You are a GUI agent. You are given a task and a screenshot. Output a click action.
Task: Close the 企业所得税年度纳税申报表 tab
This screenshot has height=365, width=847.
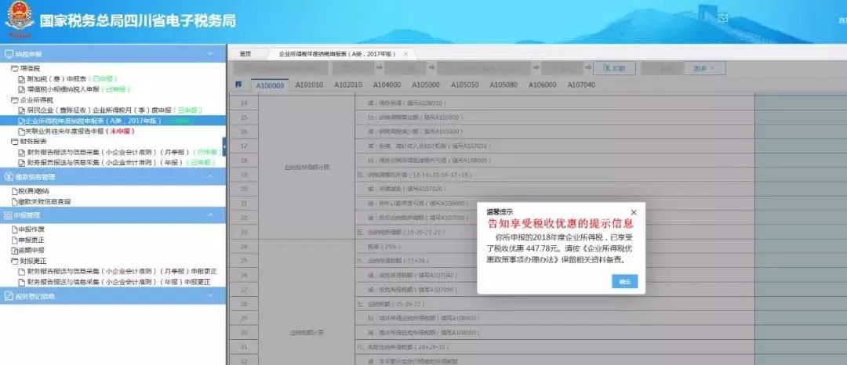[x=406, y=54]
